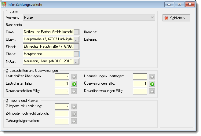201x136 pixels.
Task: Click gray arrow beside Überweisungen übertragen
Action: [x=152, y=77]
